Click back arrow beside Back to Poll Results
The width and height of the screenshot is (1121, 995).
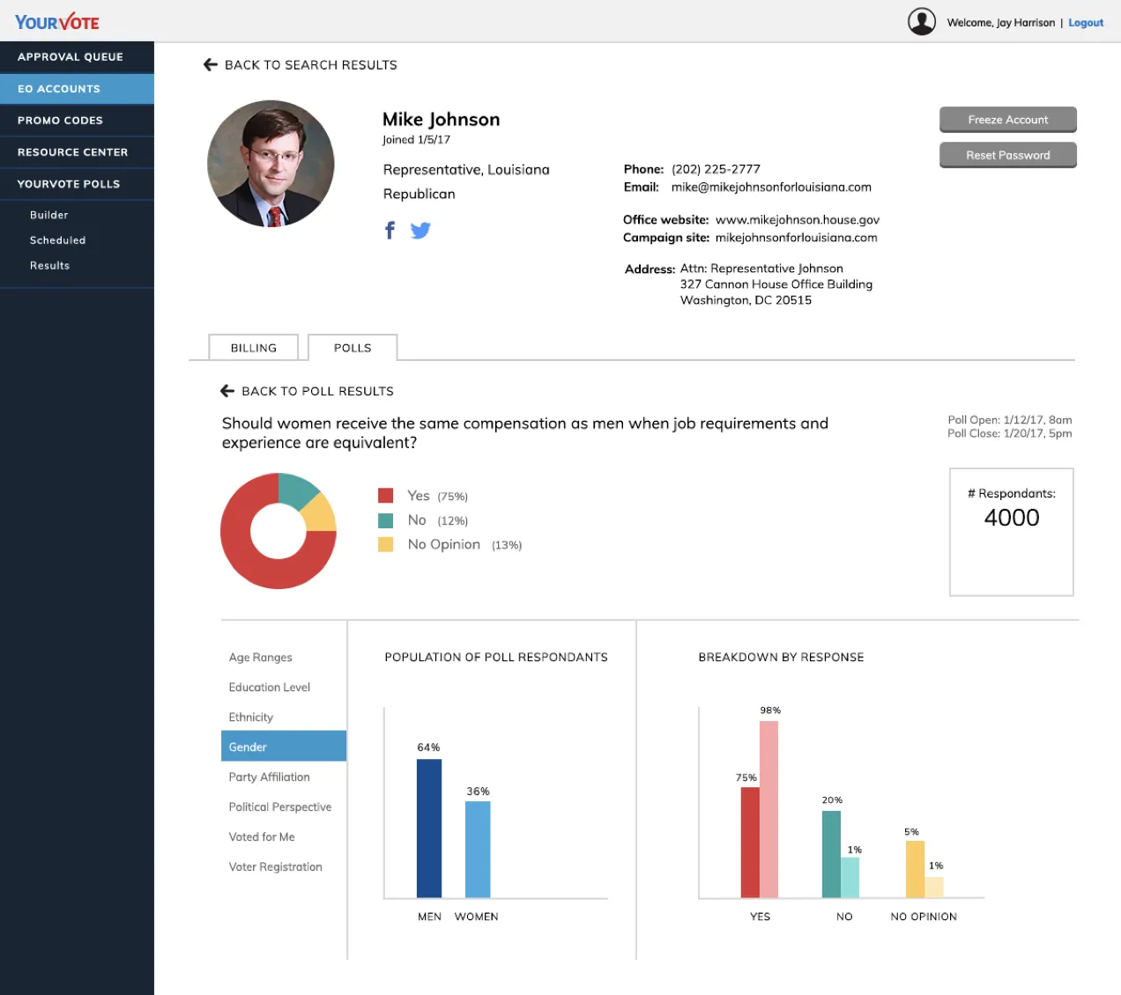[227, 391]
